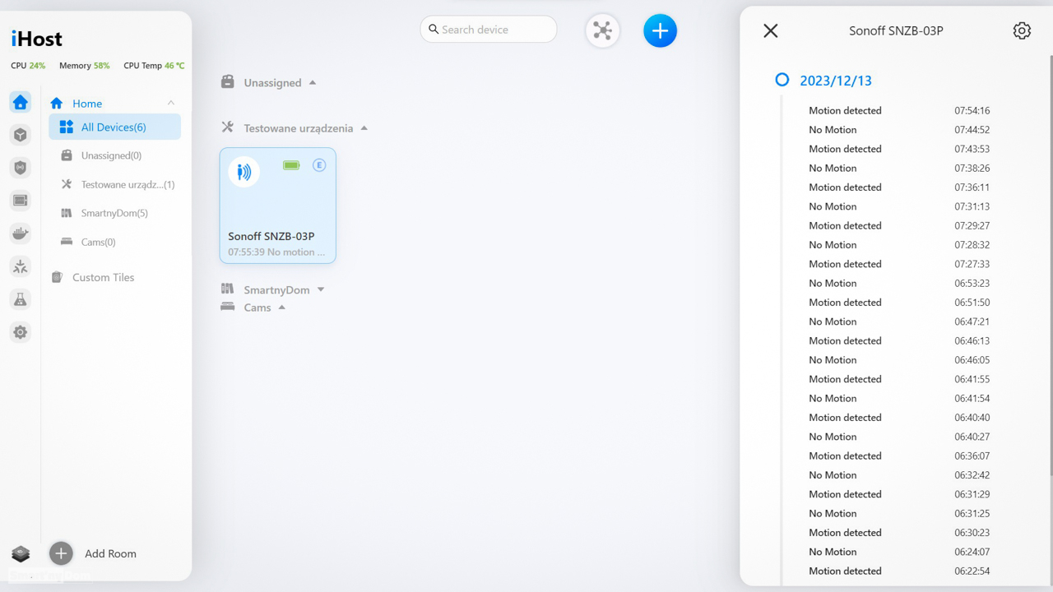
Task: Open the Docker whale icon in sidebar
Action: click(x=21, y=234)
